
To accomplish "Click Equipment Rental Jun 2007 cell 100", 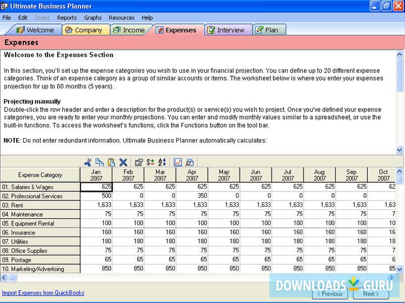I will [x=256, y=223].
